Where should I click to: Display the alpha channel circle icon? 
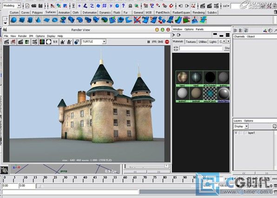[x=49, y=42]
